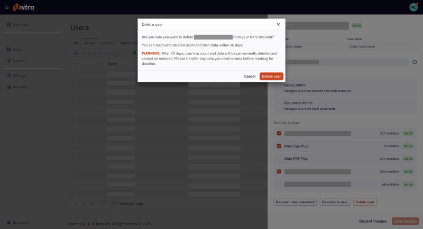The height and width of the screenshot is (229, 423).
Task: Check the Nitro PDF Plus checkbox
Action: pos(279,159)
